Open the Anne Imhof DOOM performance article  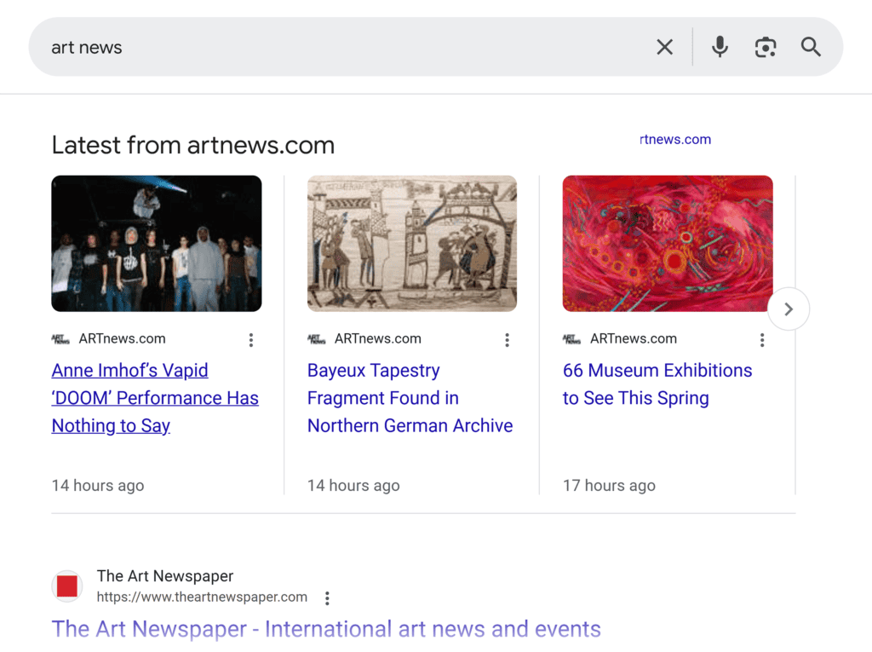click(x=155, y=397)
